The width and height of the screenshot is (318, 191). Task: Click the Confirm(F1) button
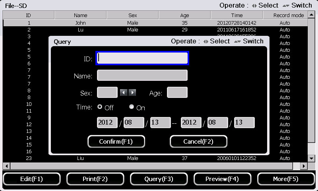(116, 142)
